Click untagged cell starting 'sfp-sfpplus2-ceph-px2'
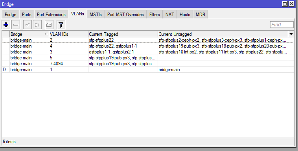This screenshot has height=151, width=298. 223,40
